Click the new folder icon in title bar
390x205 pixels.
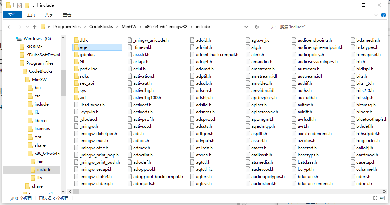[27, 5]
